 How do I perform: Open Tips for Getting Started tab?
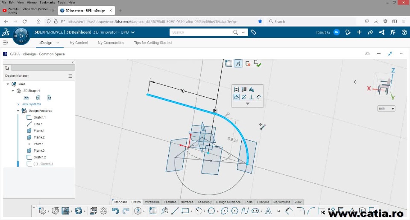[x=153, y=43]
